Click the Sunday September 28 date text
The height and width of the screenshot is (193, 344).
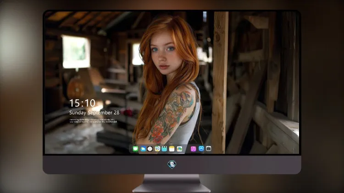[x=94, y=113]
